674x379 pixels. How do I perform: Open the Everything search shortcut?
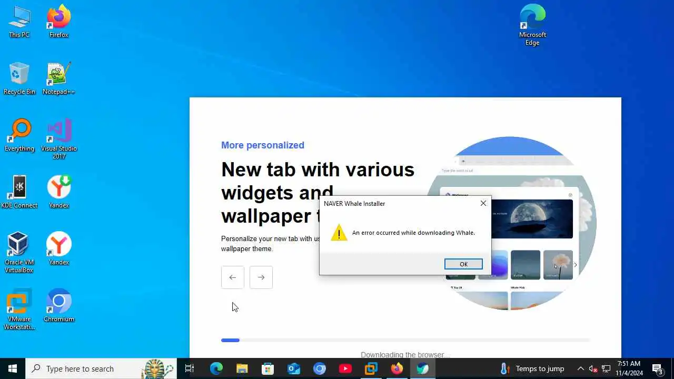pyautogui.click(x=19, y=135)
